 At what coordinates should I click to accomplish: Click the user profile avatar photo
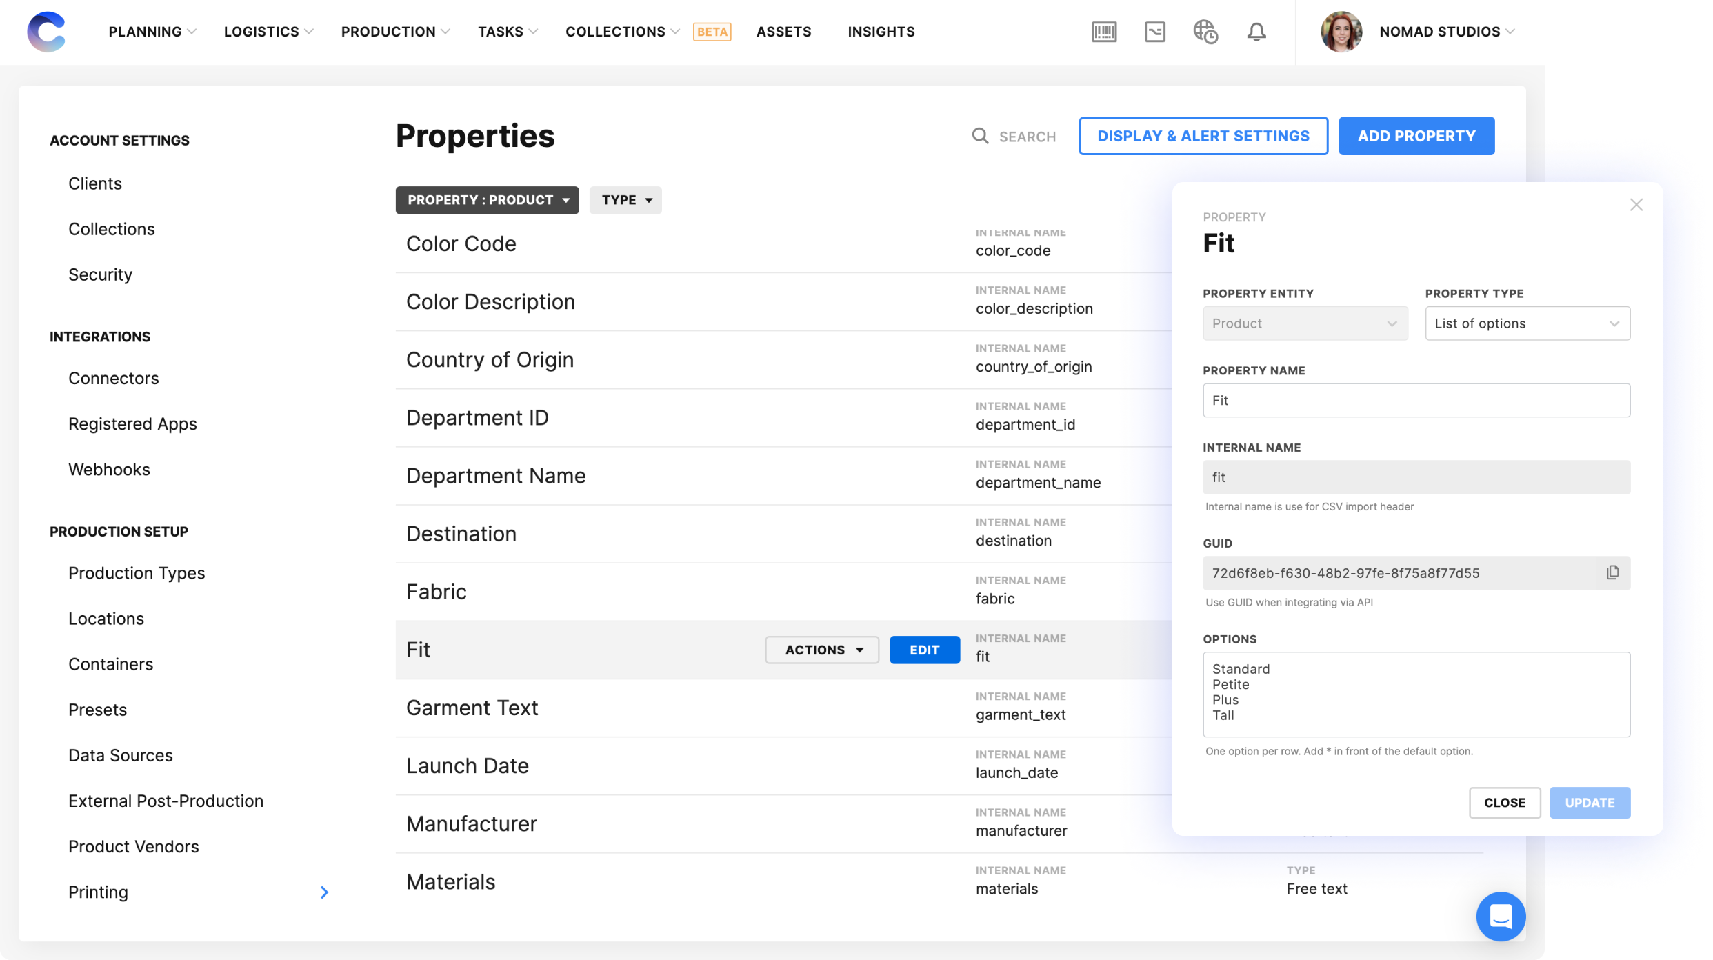[x=1341, y=32]
